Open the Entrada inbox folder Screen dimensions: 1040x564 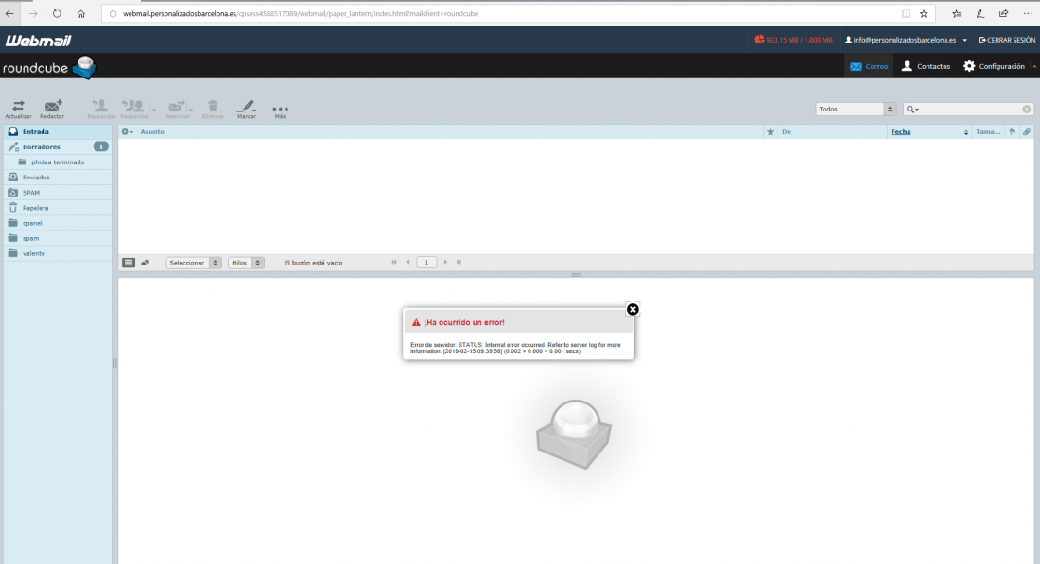[57, 132]
